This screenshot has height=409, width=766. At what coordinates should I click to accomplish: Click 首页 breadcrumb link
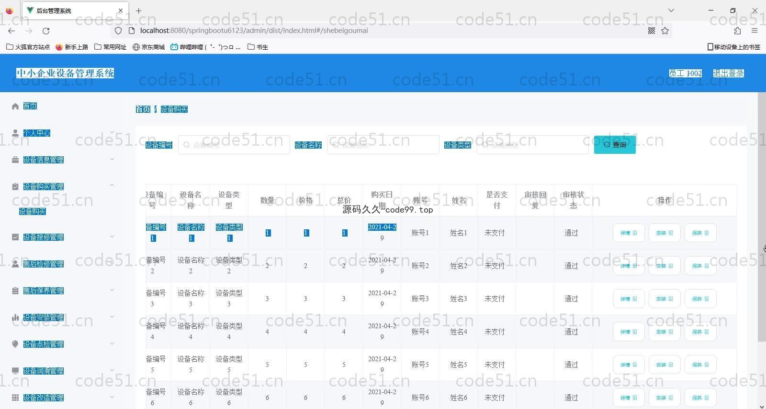pyautogui.click(x=143, y=109)
